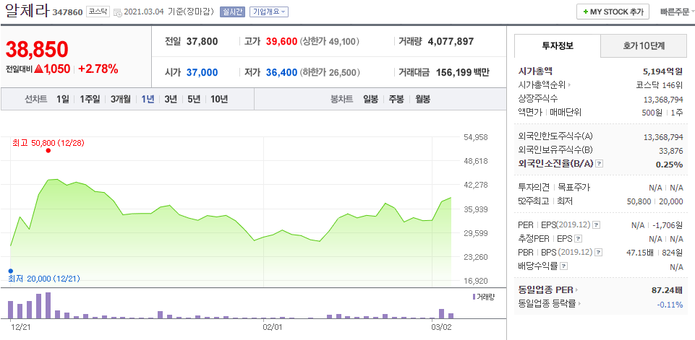
Task: Click the 03/02 date label on the chart axis
Action: (441, 327)
